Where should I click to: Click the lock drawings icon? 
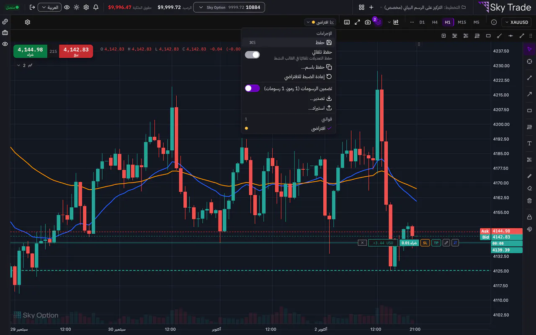click(x=529, y=216)
